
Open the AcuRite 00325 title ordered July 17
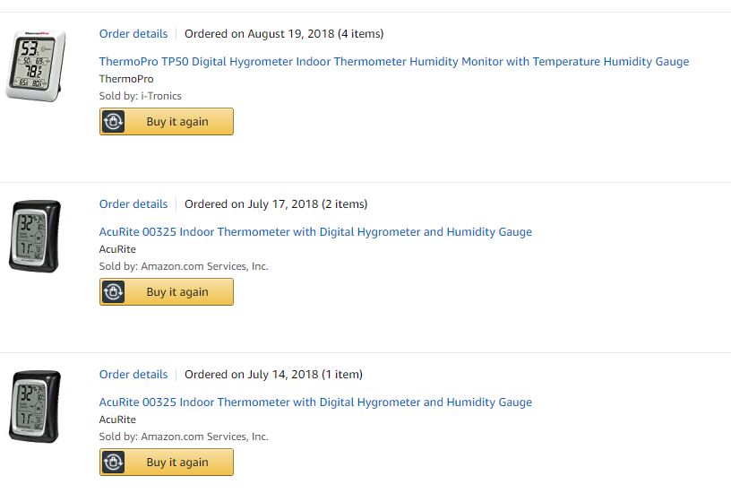pos(315,232)
